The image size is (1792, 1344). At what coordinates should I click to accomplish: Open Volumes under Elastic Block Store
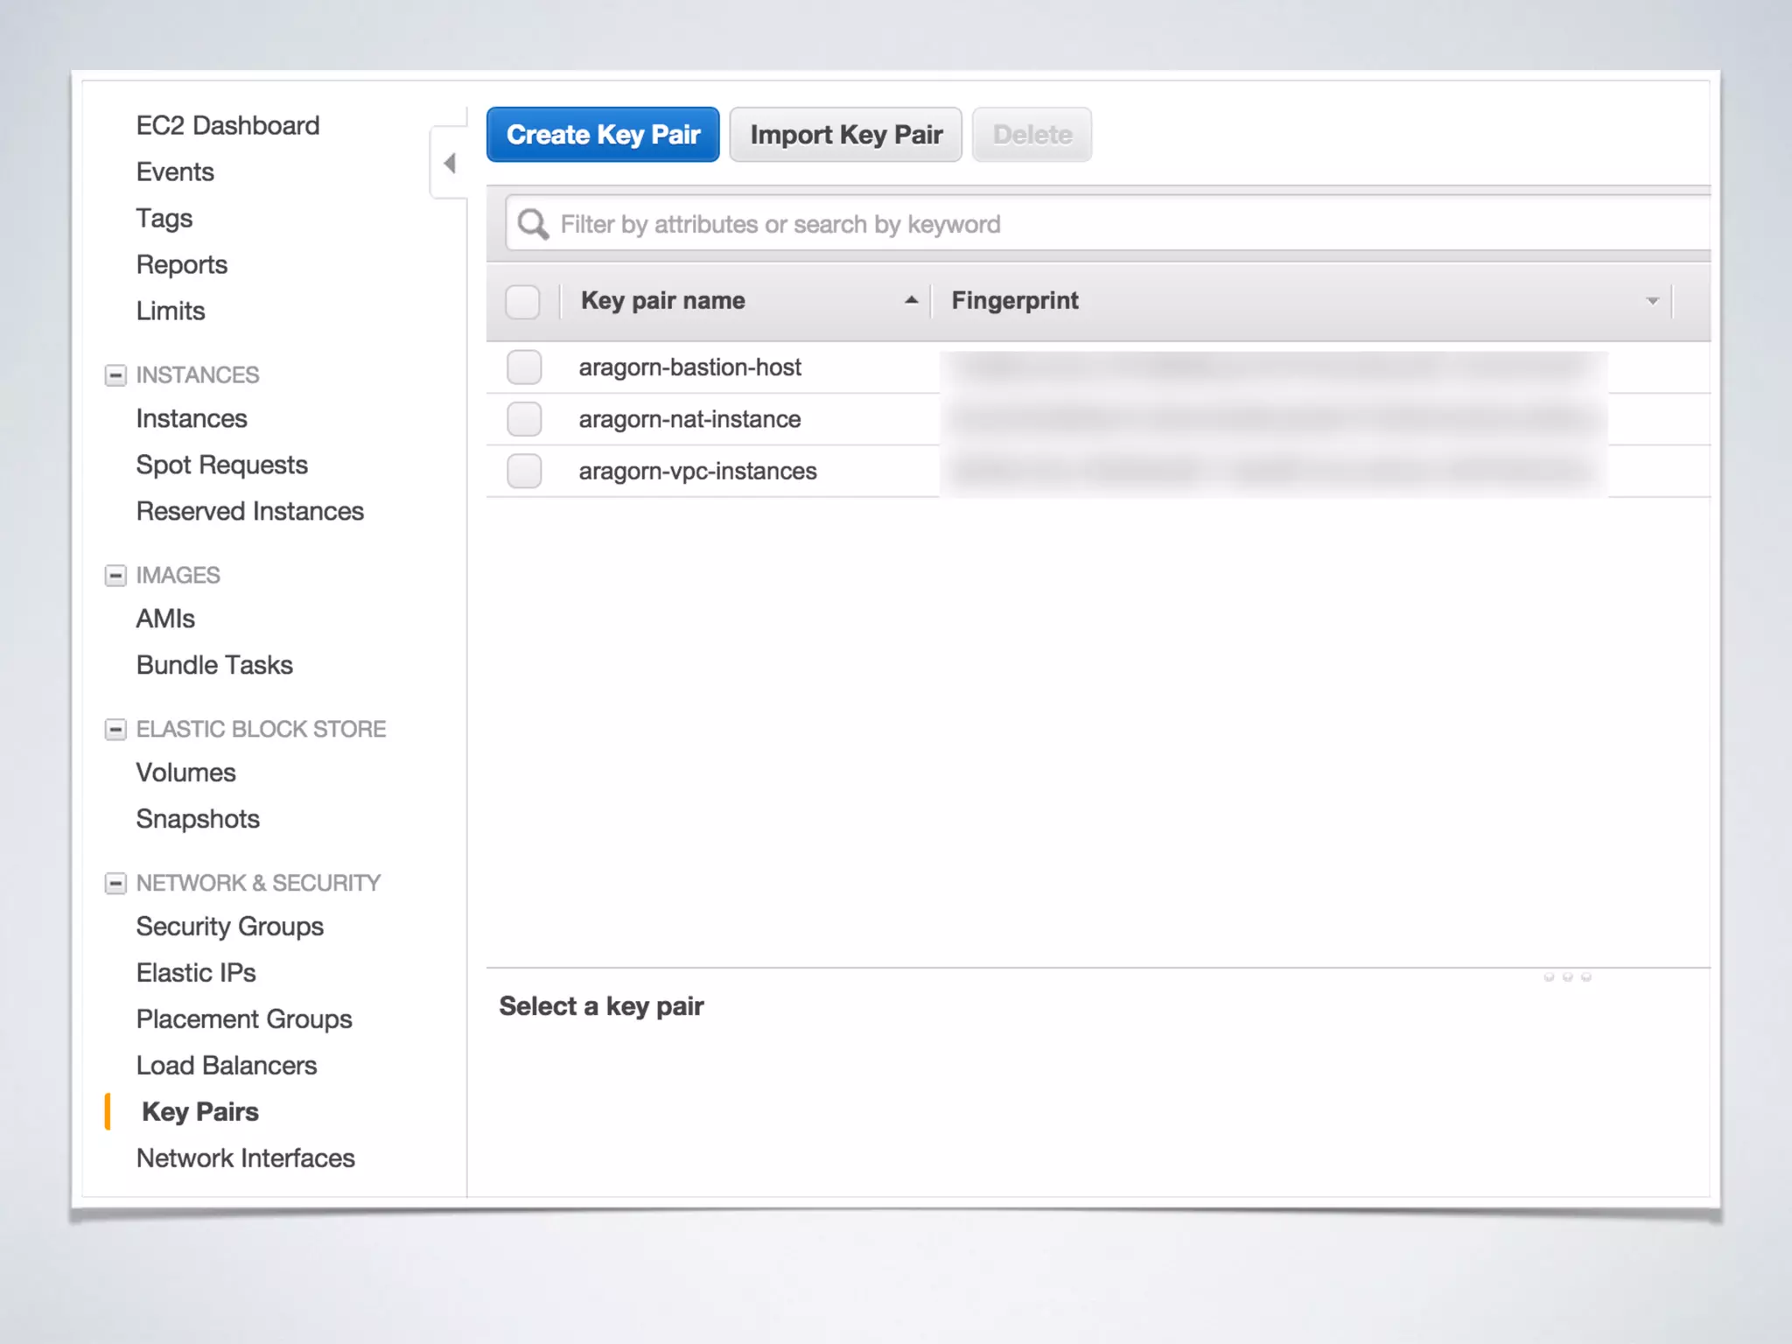185,773
